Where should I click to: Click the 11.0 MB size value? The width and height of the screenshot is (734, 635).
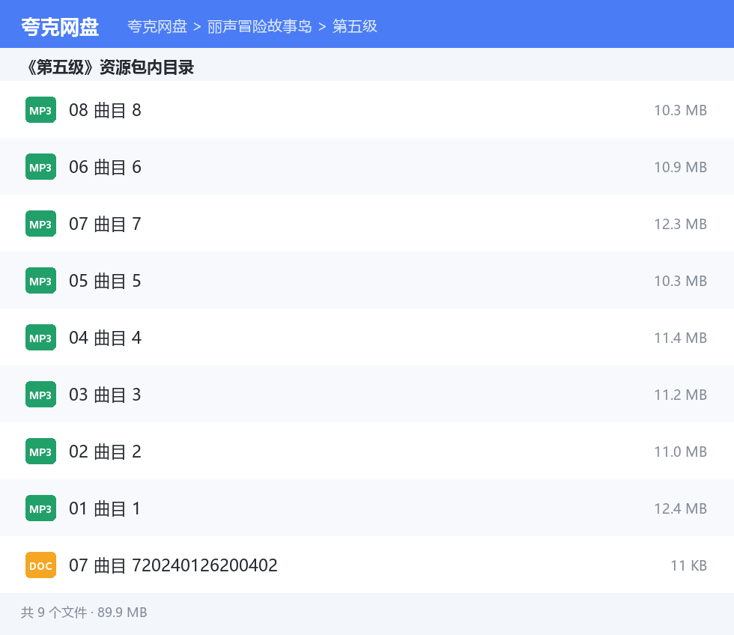click(x=680, y=452)
